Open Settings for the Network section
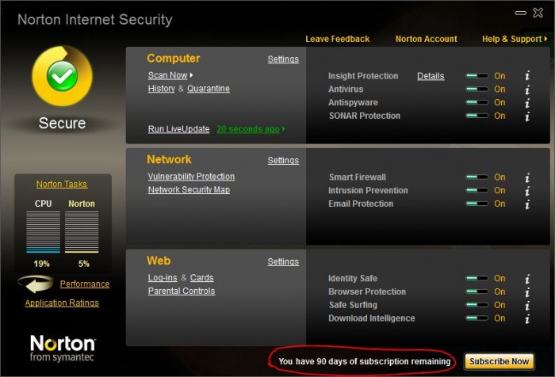Viewport: 555px width, 377px height. [x=283, y=161]
